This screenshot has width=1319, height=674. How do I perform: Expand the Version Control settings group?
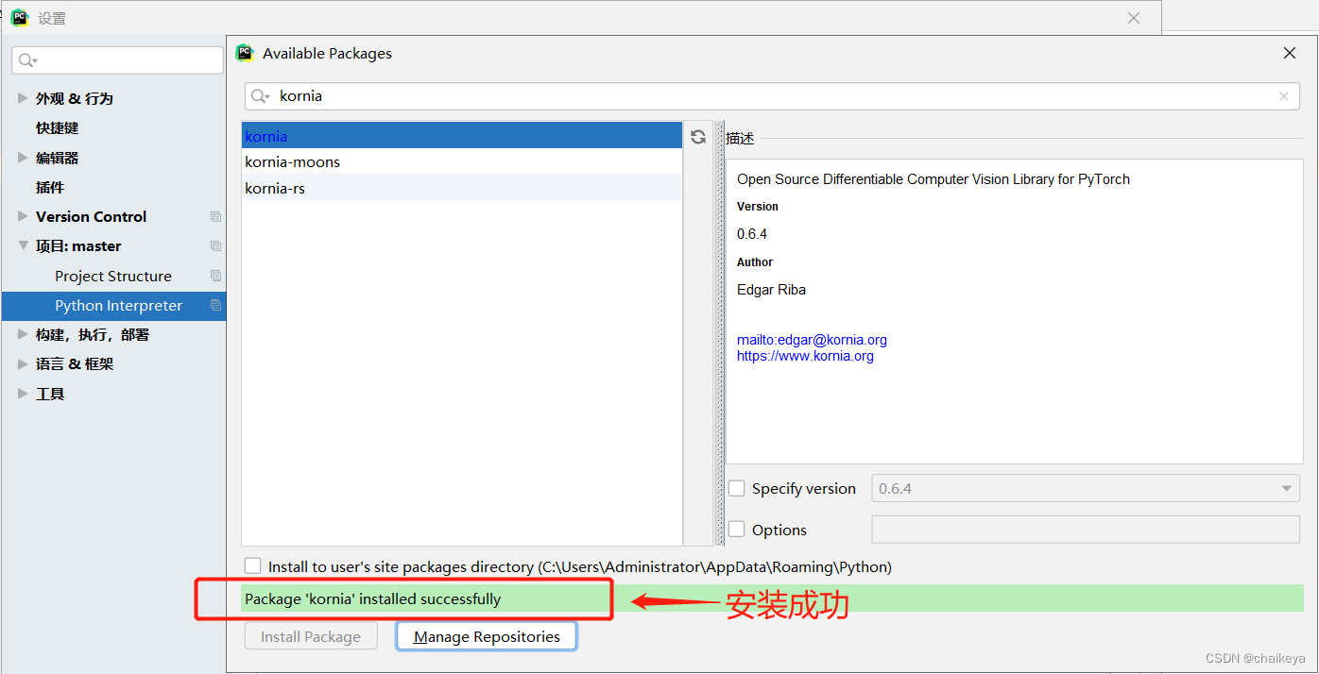point(23,216)
